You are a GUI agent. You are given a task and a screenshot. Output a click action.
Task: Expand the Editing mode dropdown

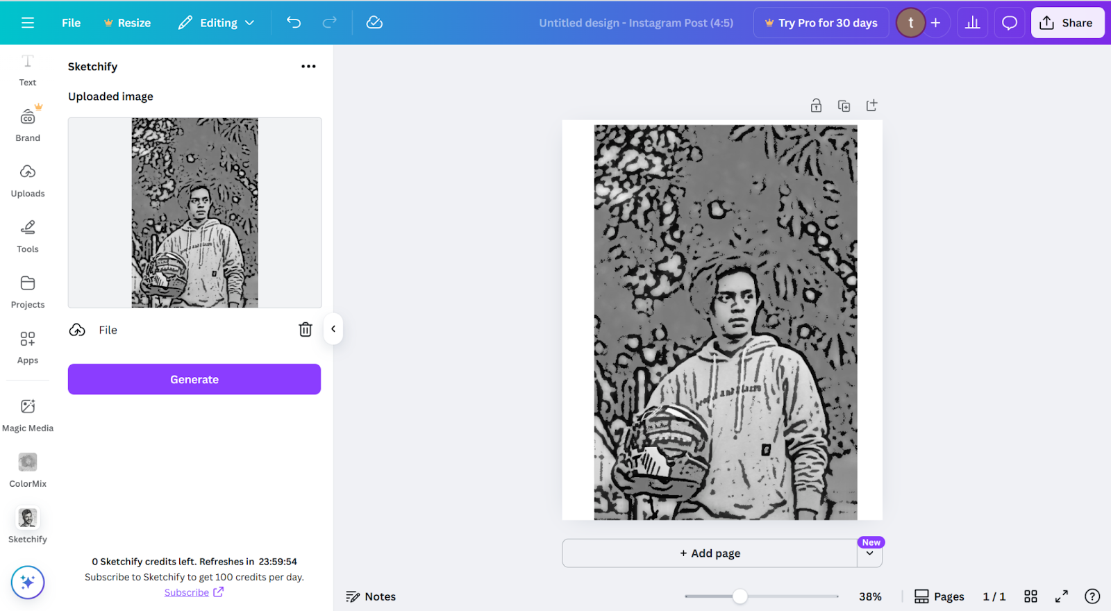pos(217,23)
